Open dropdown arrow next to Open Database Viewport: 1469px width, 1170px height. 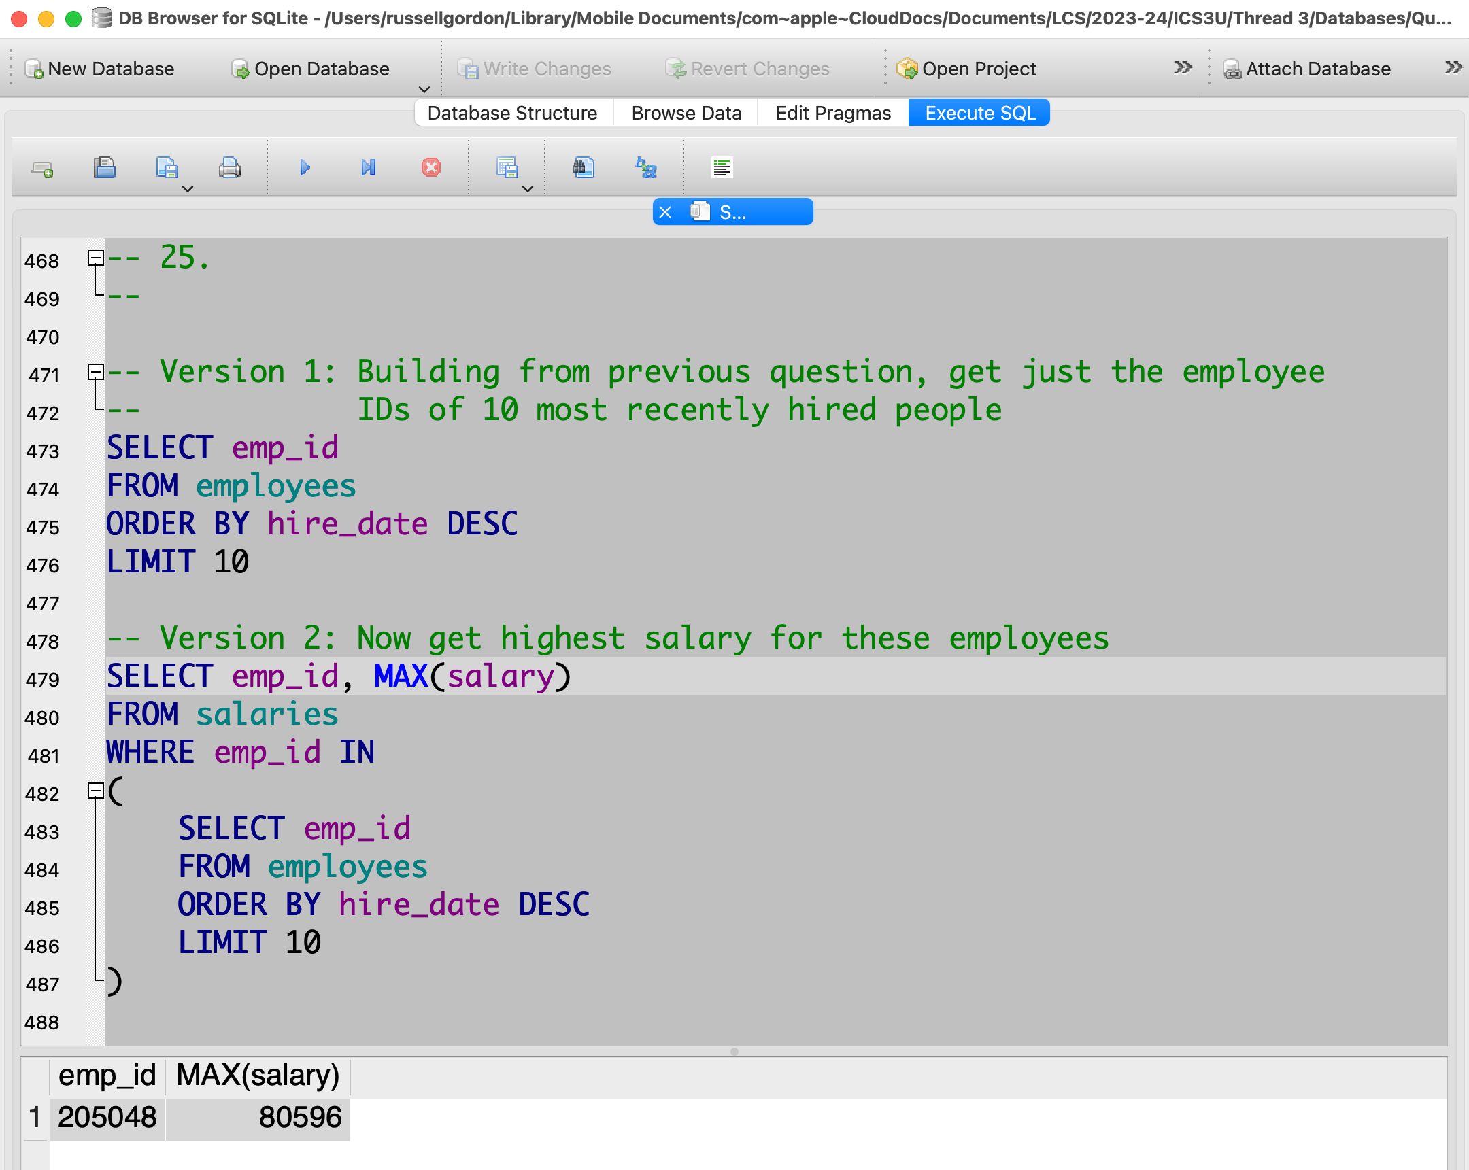(x=424, y=89)
